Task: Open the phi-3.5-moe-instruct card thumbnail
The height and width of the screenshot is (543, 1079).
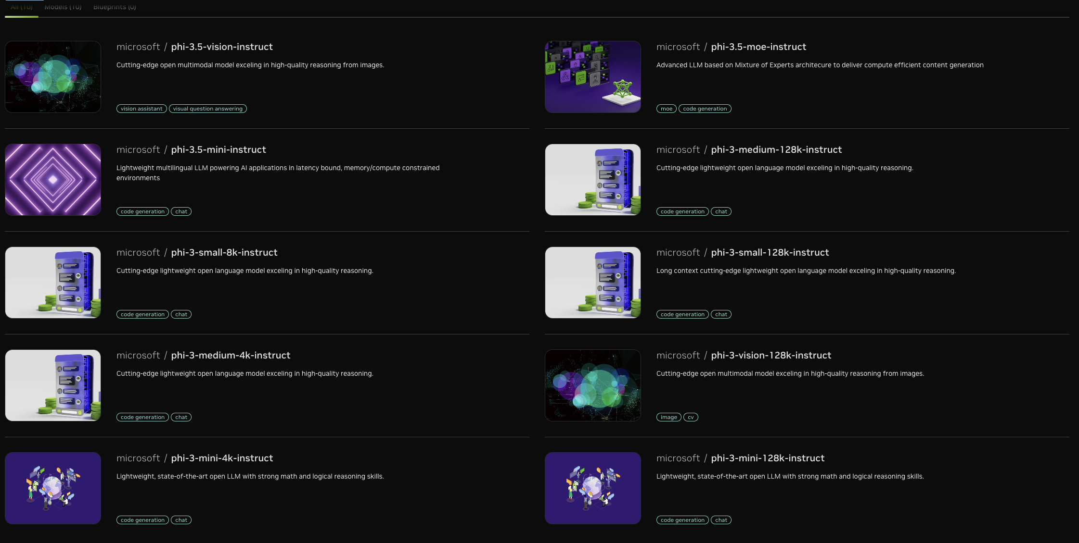Action: [593, 77]
